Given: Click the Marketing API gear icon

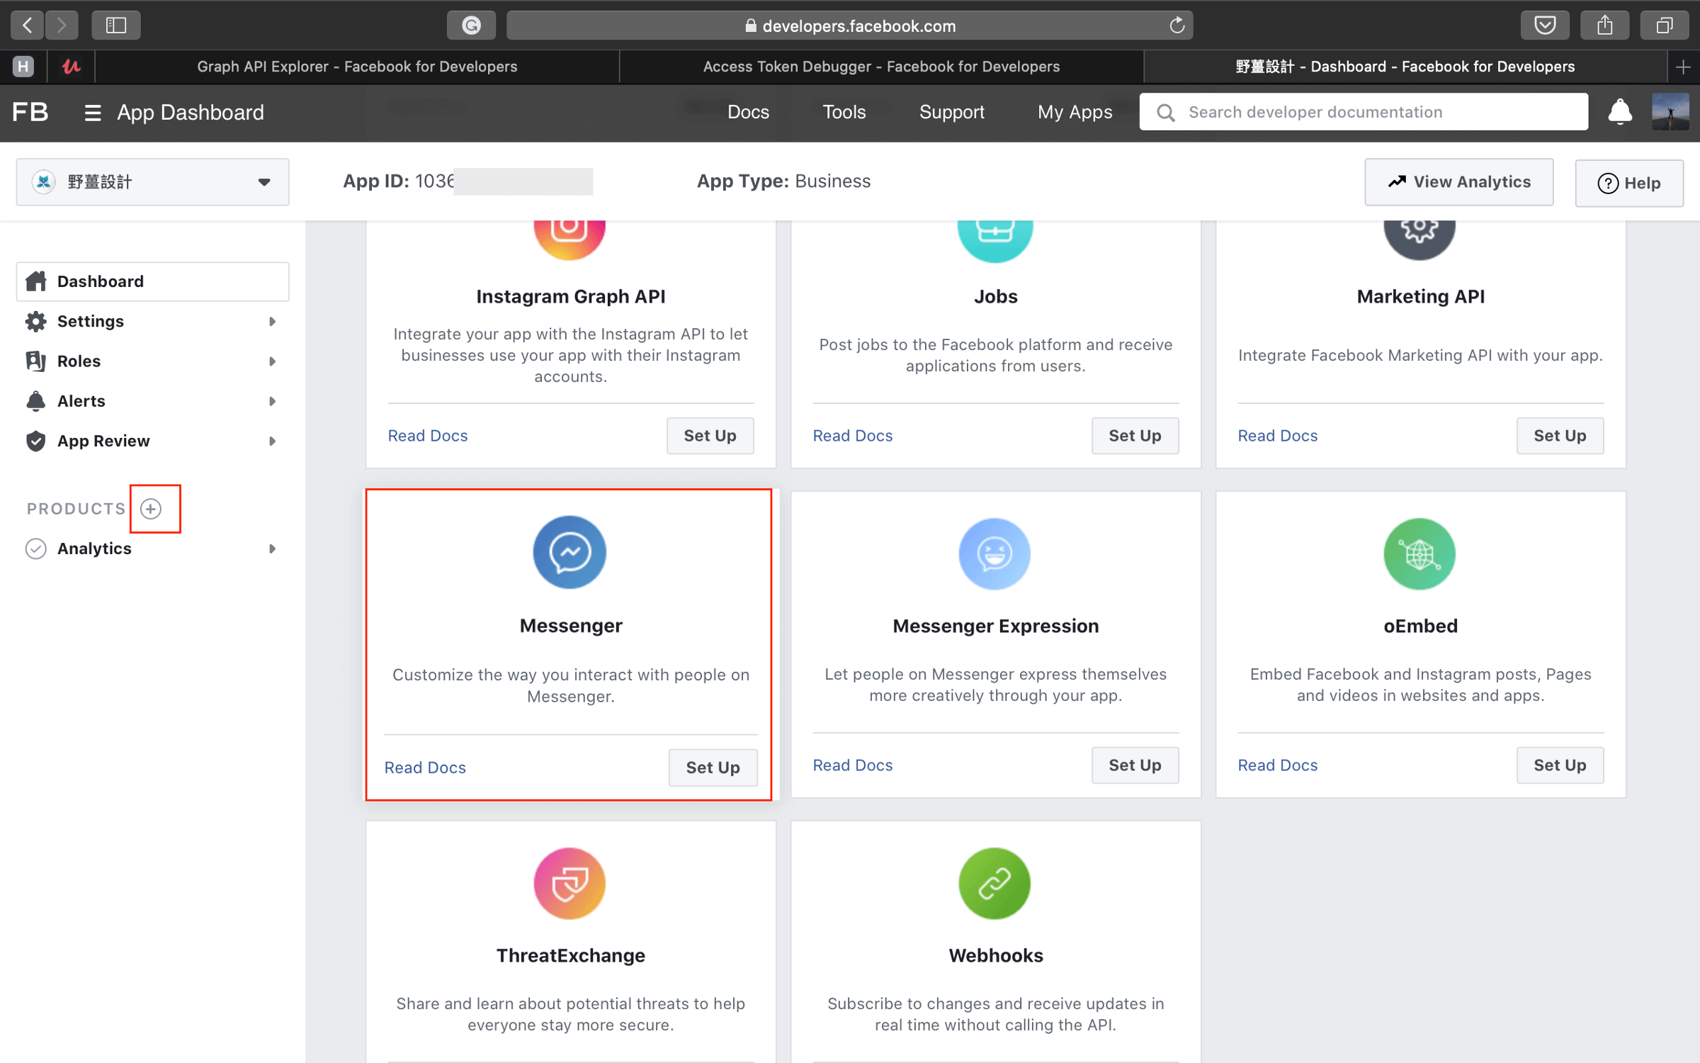Looking at the screenshot, I should [x=1419, y=240].
